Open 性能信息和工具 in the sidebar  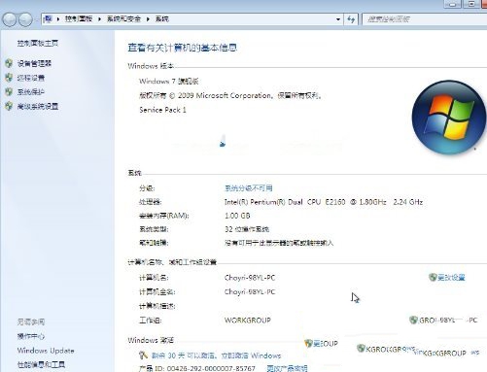coord(41,365)
